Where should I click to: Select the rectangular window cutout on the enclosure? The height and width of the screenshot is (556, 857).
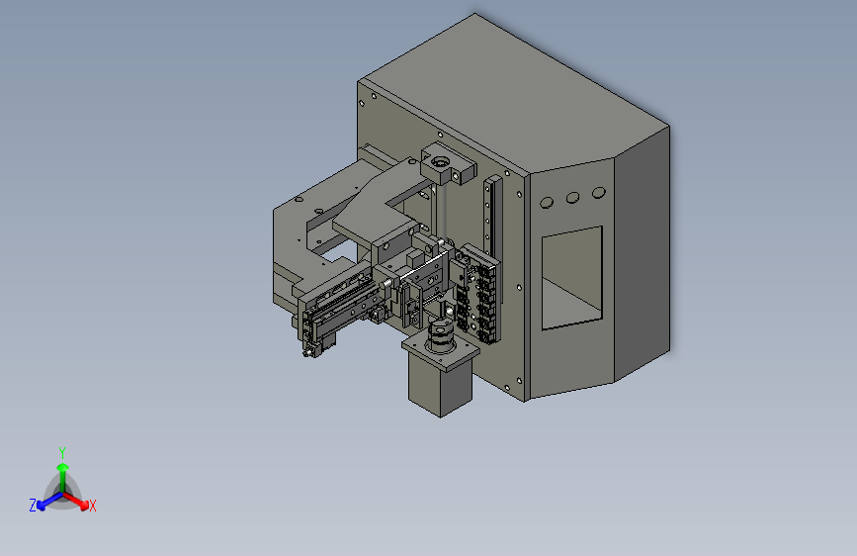572,278
